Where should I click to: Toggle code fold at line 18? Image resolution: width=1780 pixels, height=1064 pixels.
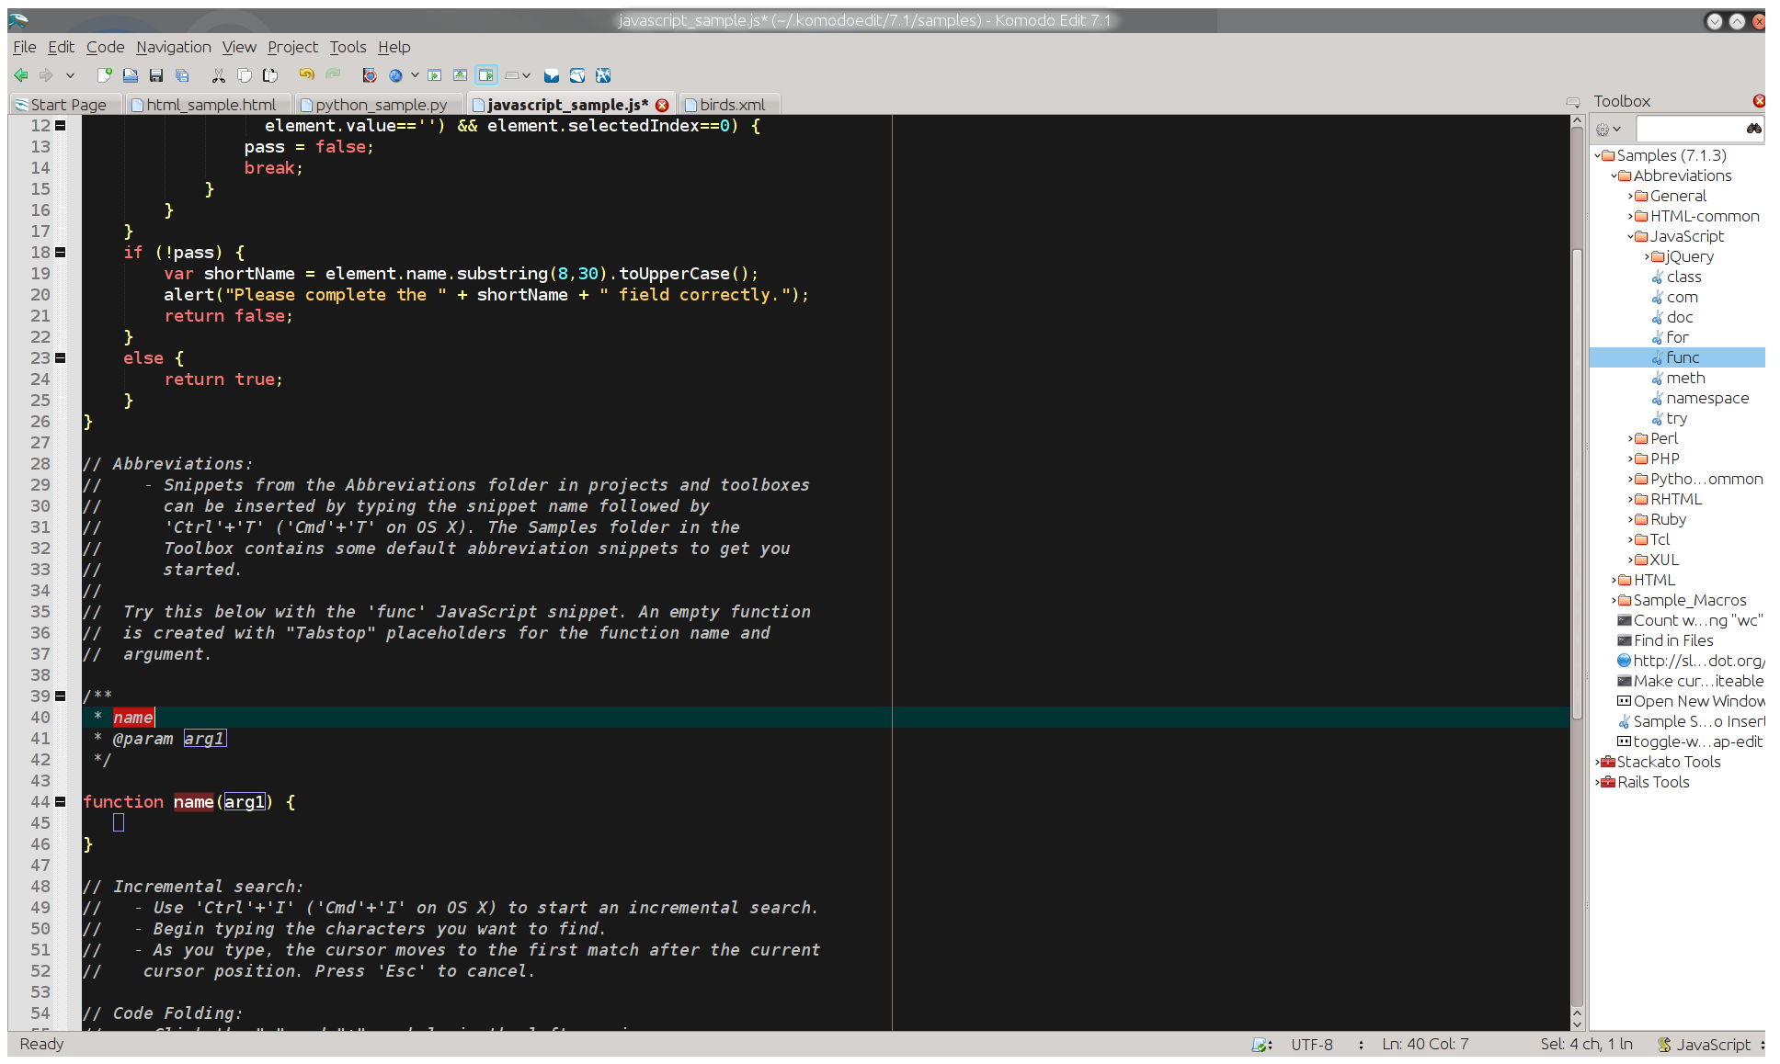[x=61, y=252]
